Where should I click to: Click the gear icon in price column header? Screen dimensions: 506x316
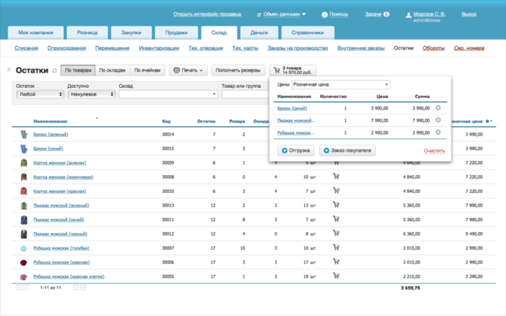click(x=488, y=121)
